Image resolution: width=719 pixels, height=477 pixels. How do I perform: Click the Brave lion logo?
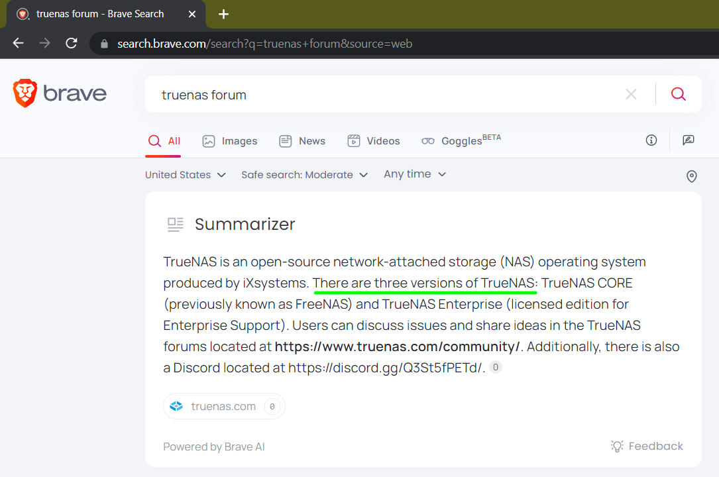25,93
